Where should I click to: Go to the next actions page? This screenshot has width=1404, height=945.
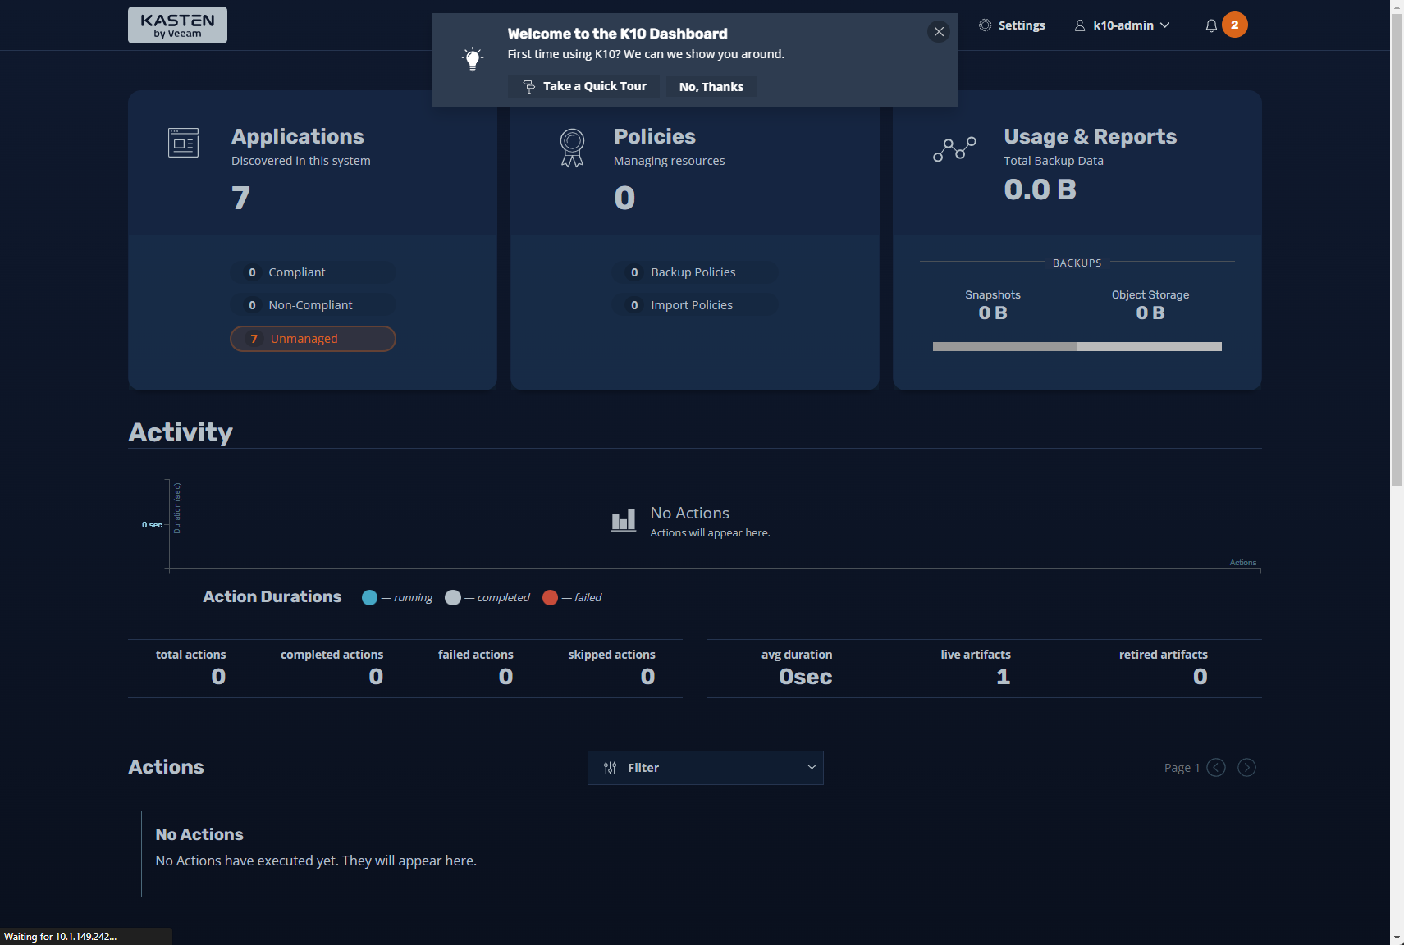click(x=1246, y=768)
